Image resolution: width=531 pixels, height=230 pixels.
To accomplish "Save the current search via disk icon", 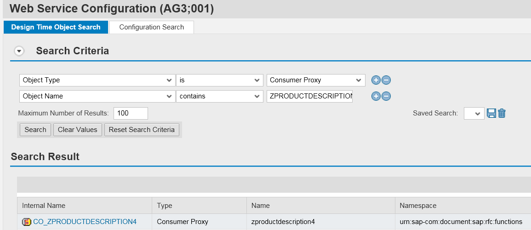I will (x=491, y=114).
